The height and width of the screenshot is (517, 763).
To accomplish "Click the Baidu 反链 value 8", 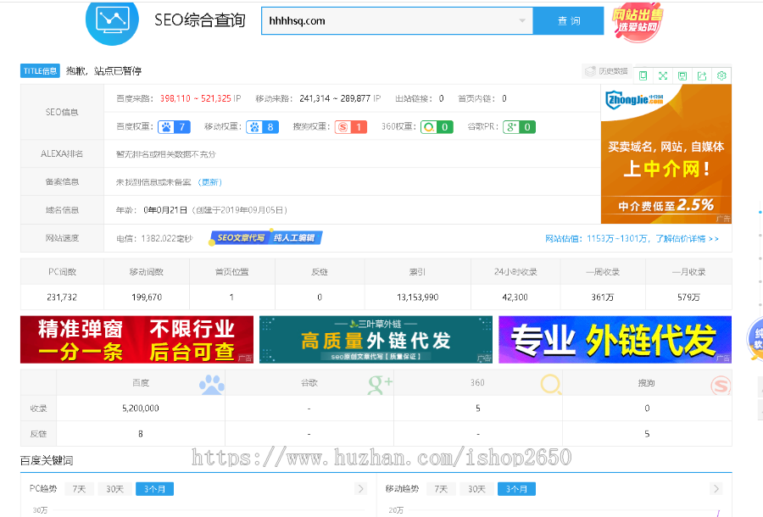I will click(141, 434).
